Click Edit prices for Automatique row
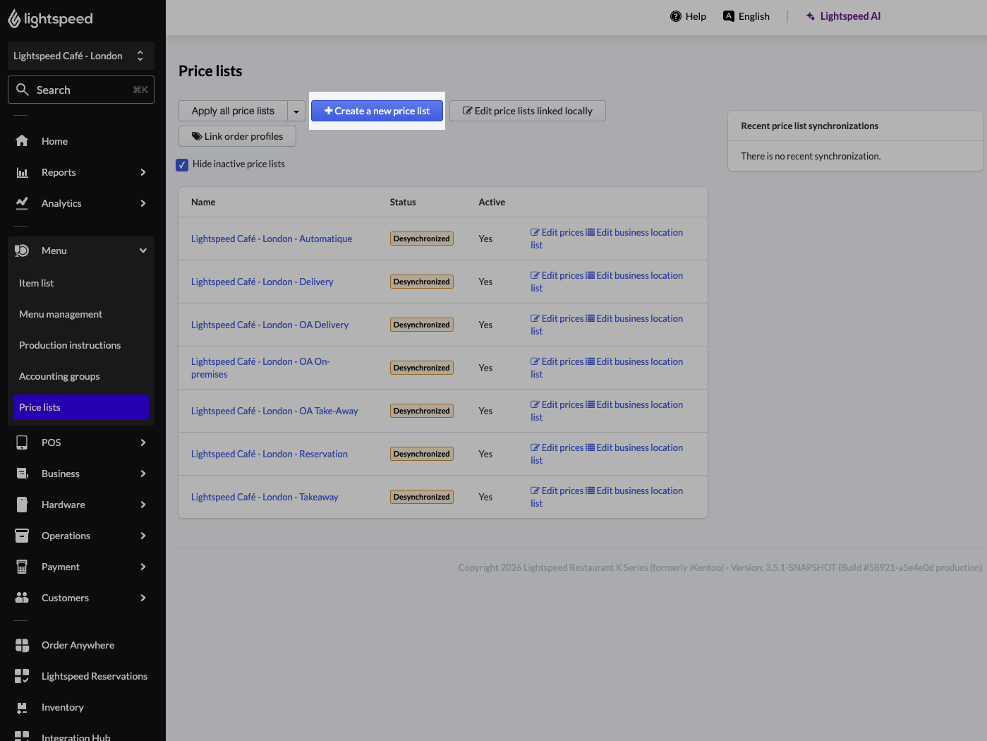Viewport: 987px width, 741px height. [557, 232]
